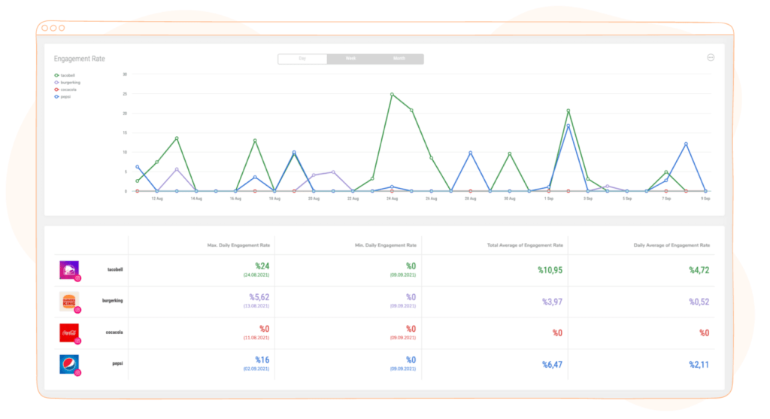Screen dimensions: 770x419
Task: Click the Coca-Cola logo thumbnail
Action: click(69, 332)
